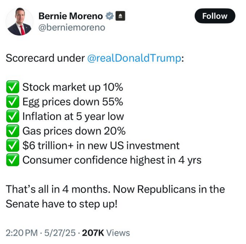
Task: Click the Bernie Moreno display name
Action: coord(71,16)
